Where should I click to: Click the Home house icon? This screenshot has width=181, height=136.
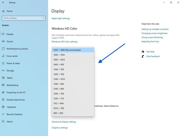(x=3, y=11)
